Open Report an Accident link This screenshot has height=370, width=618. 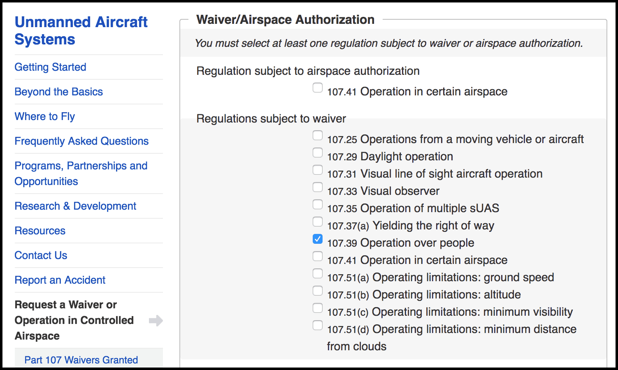click(60, 280)
